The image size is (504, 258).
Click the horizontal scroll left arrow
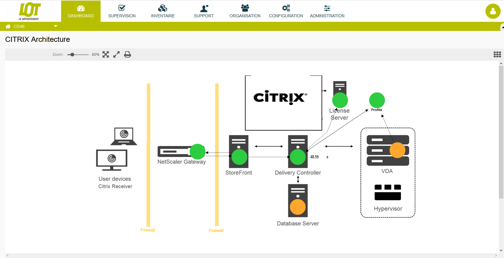coord(8,256)
